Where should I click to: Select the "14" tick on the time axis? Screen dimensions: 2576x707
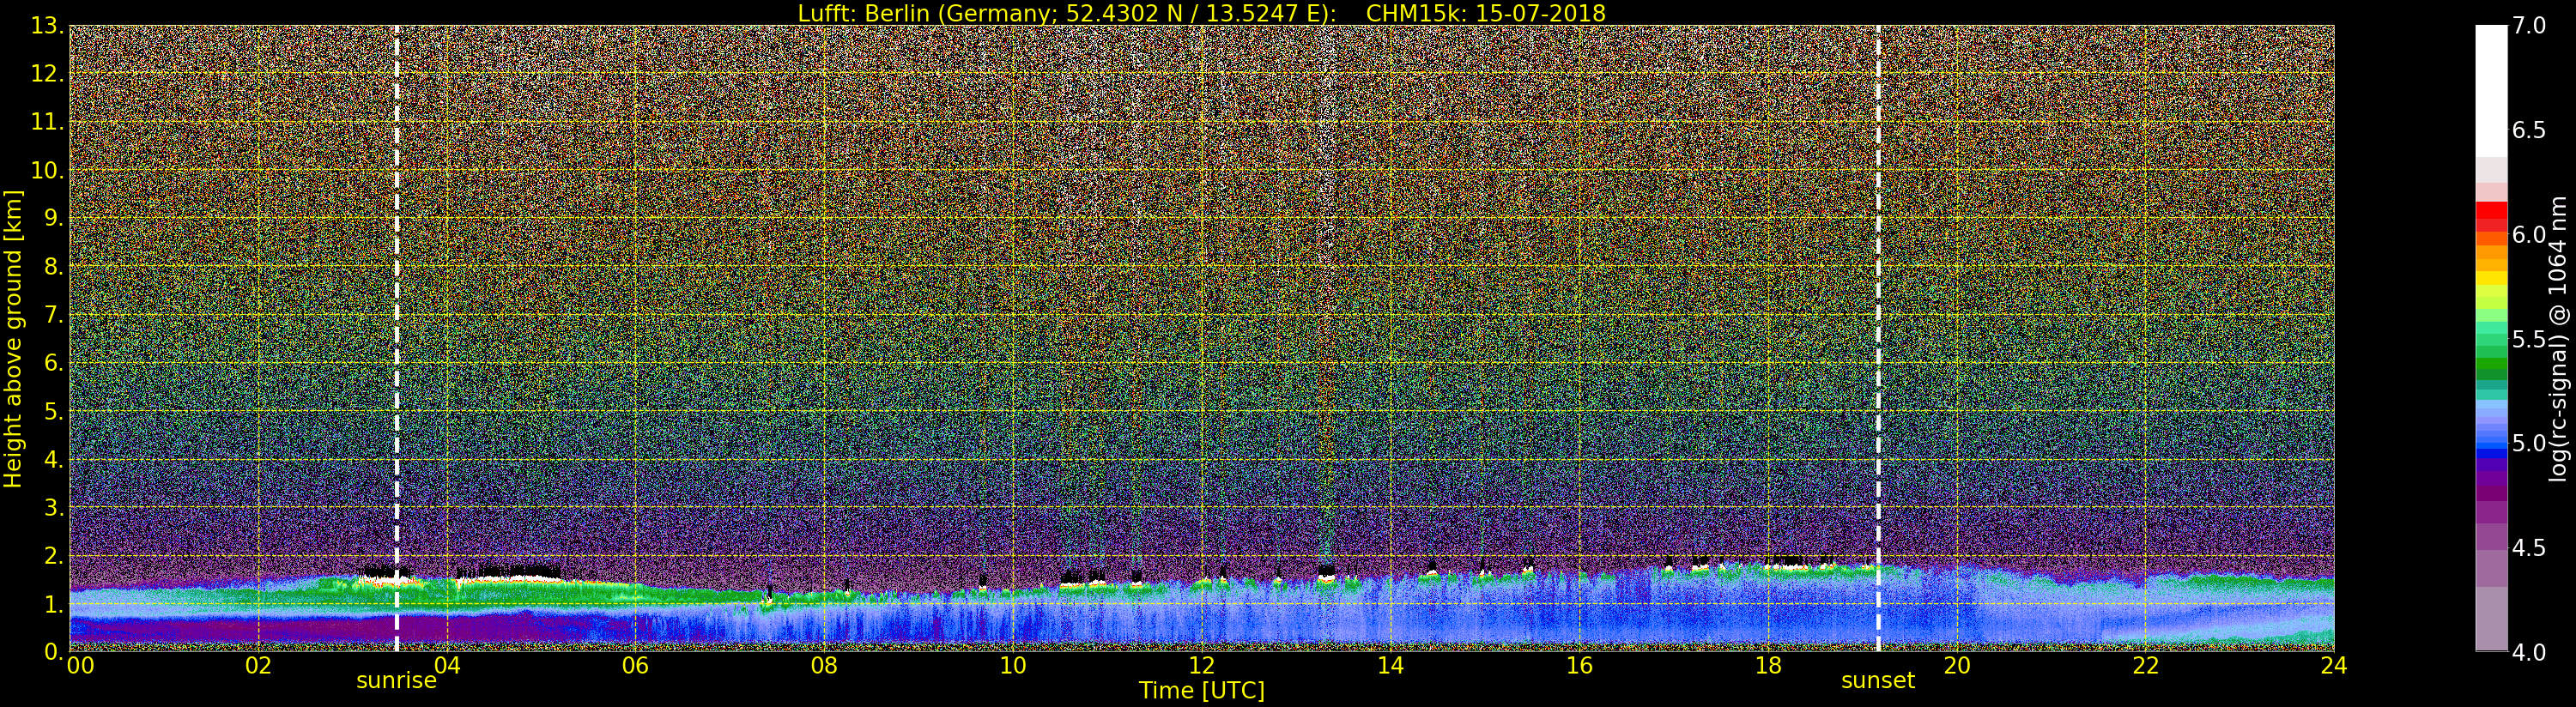(1390, 666)
